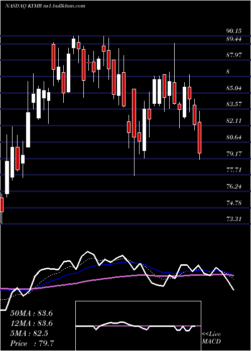This screenshot has height=351, width=251.
Task: Click the 82.11 price axis label
Action: pyautogui.click(x=234, y=121)
